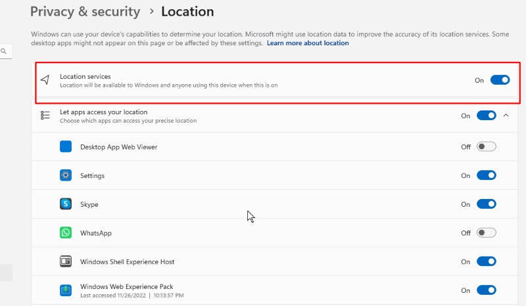Click the Desktop App Web Viewer blue icon
Image resolution: width=526 pixels, height=306 pixels.
pos(66,146)
